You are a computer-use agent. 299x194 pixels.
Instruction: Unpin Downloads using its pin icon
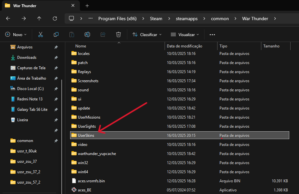(56, 58)
